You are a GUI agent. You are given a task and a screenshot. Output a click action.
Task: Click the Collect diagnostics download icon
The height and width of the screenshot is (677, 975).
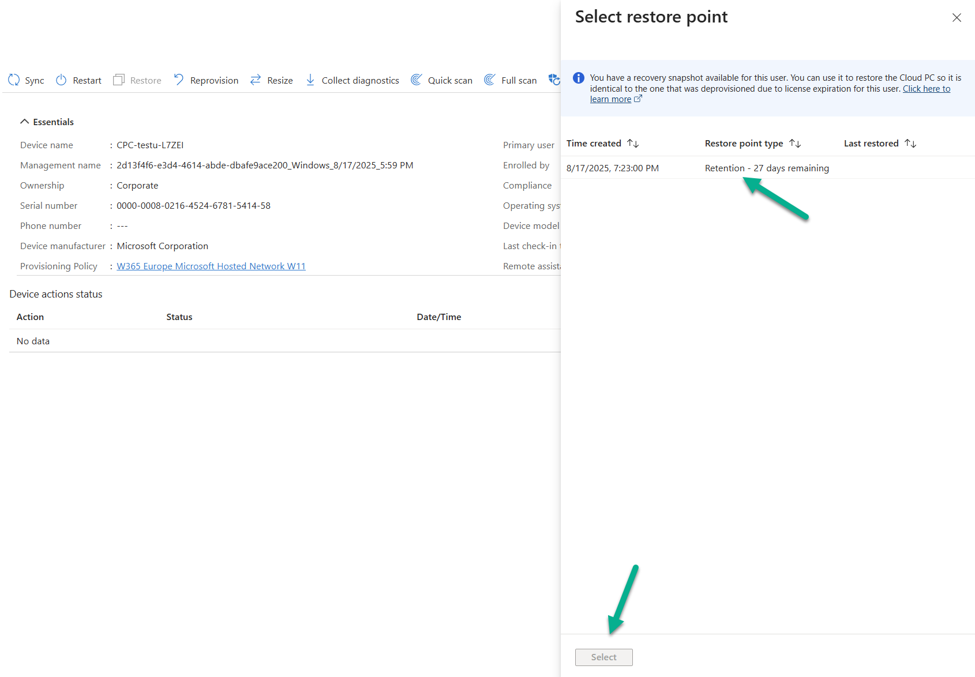click(x=310, y=80)
